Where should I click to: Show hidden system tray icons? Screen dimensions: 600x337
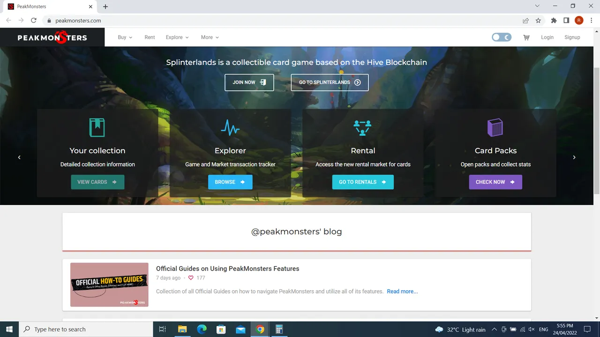(x=495, y=329)
